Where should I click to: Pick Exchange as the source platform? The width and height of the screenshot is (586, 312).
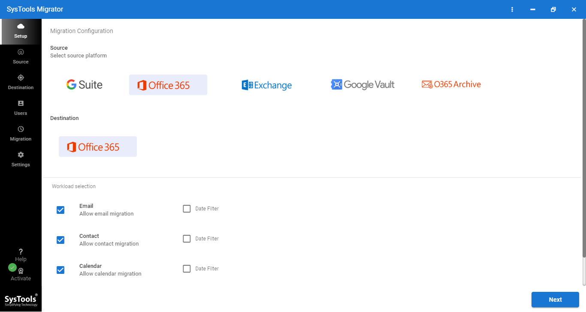pos(266,84)
